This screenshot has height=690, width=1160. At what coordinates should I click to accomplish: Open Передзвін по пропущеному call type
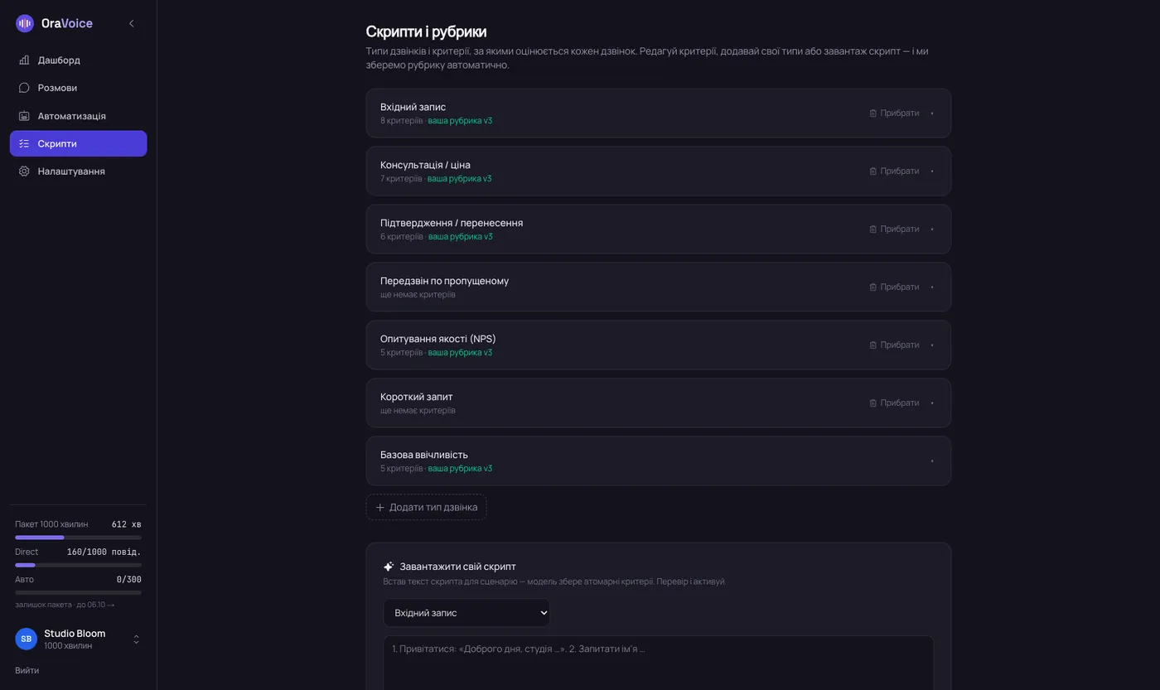click(x=658, y=287)
